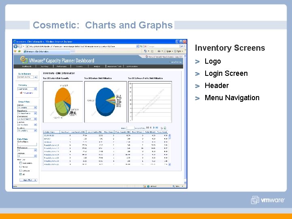Go back with the browser Back arrow
The width and height of the screenshot is (292, 219).
point(16,46)
